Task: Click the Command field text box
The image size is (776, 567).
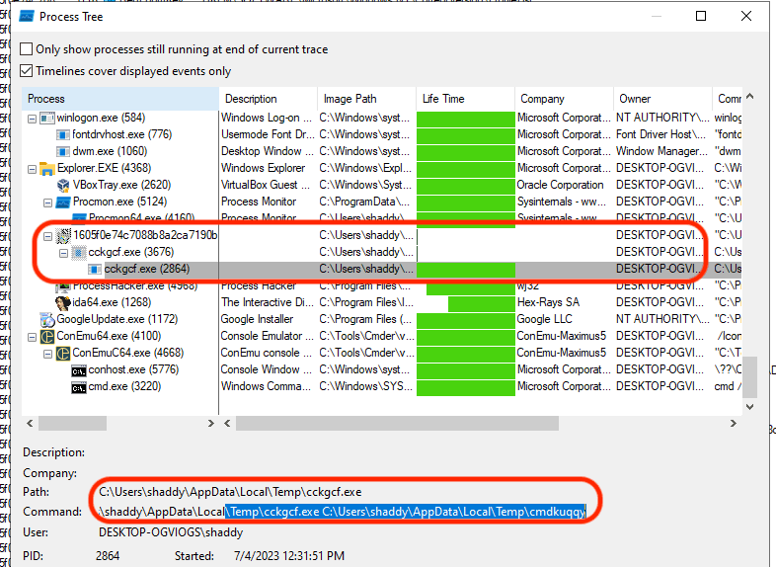Action: 343,512
